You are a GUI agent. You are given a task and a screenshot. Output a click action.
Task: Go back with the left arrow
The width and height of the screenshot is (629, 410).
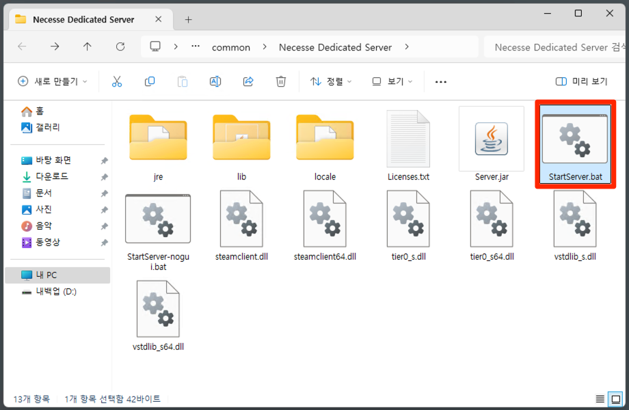(x=22, y=46)
